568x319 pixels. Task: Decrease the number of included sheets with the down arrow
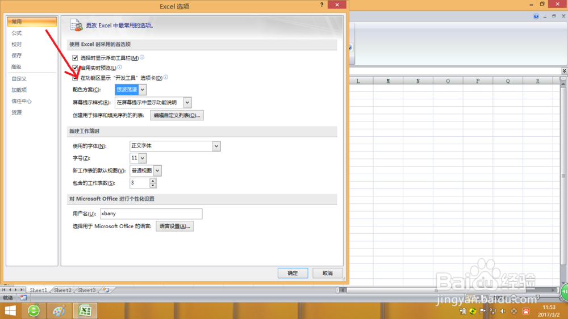[153, 186]
